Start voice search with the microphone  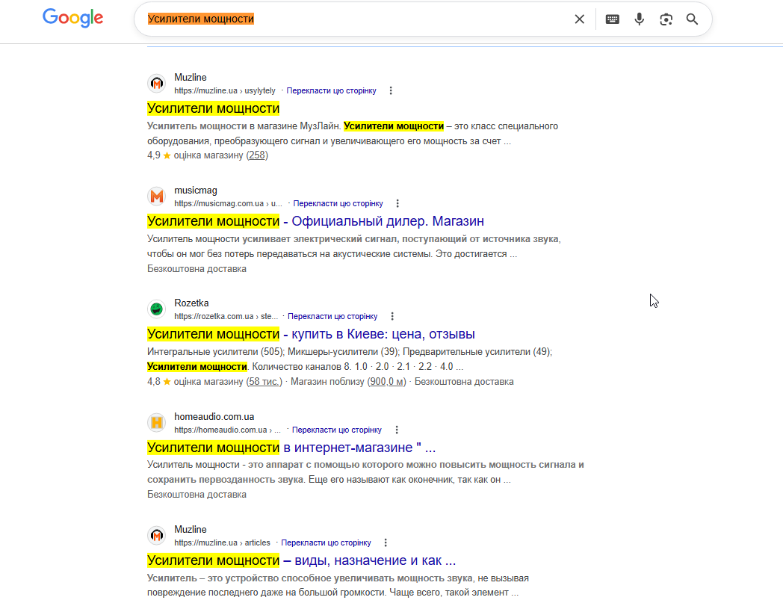click(x=640, y=19)
